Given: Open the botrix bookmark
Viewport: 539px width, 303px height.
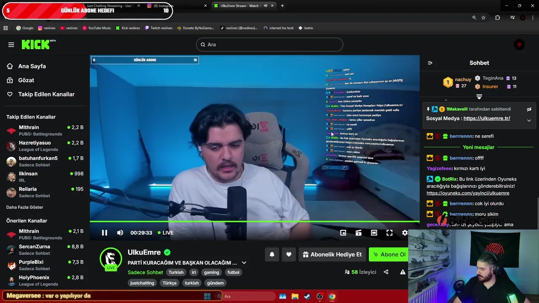Looking at the screenshot, I should [306, 28].
